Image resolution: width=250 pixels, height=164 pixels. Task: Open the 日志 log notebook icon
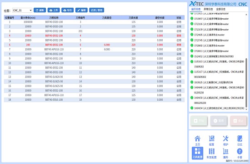240,140
